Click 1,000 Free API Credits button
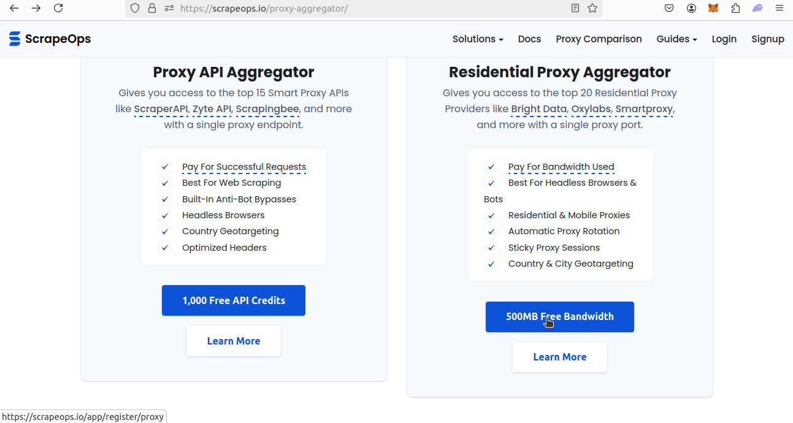The width and height of the screenshot is (793, 423). tap(234, 300)
